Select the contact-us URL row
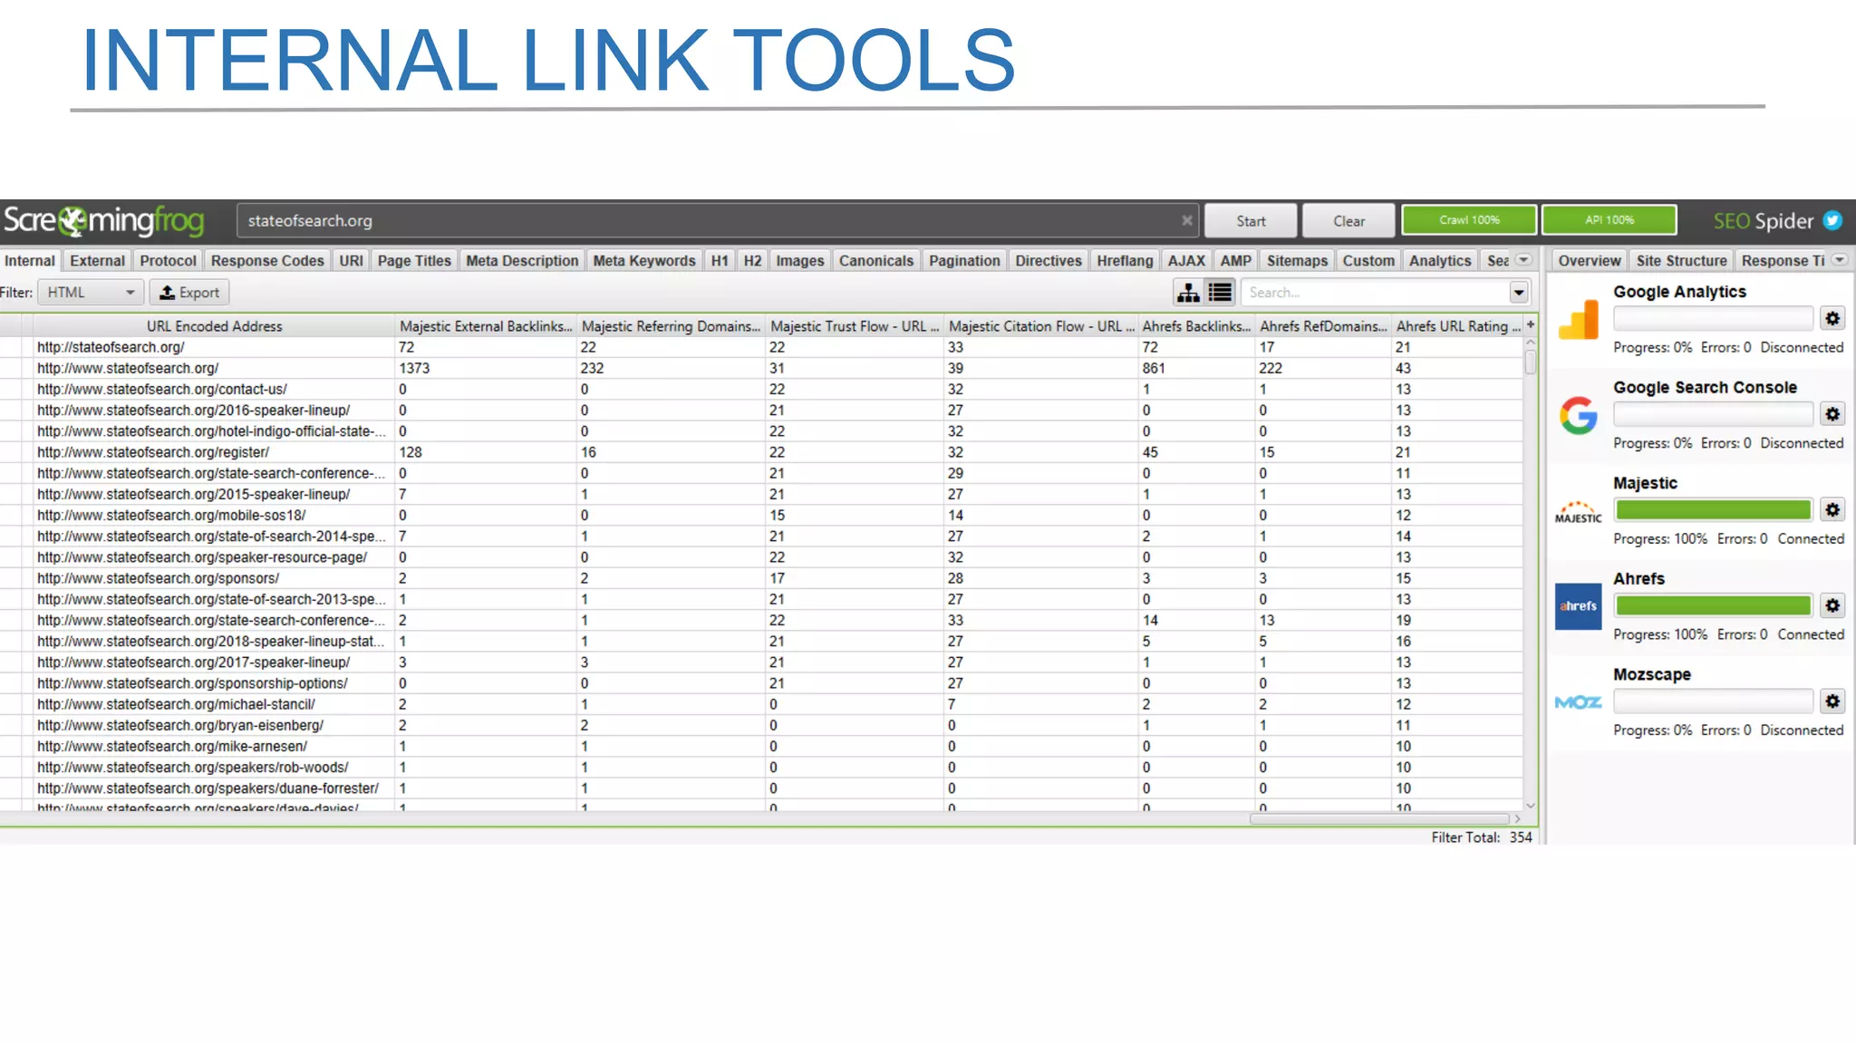1856x1044 pixels. tap(760, 389)
